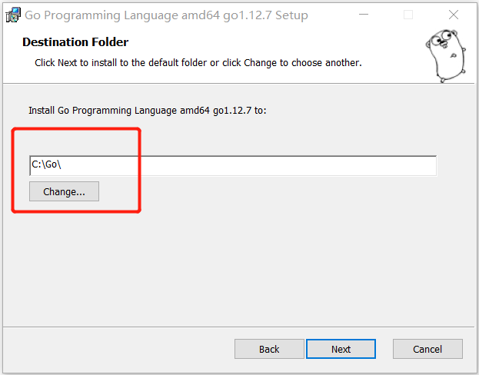Click 'go1.12.7' in the install label
Viewport: 479px width, 375px height.
pyautogui.click(x=231, y=111)
